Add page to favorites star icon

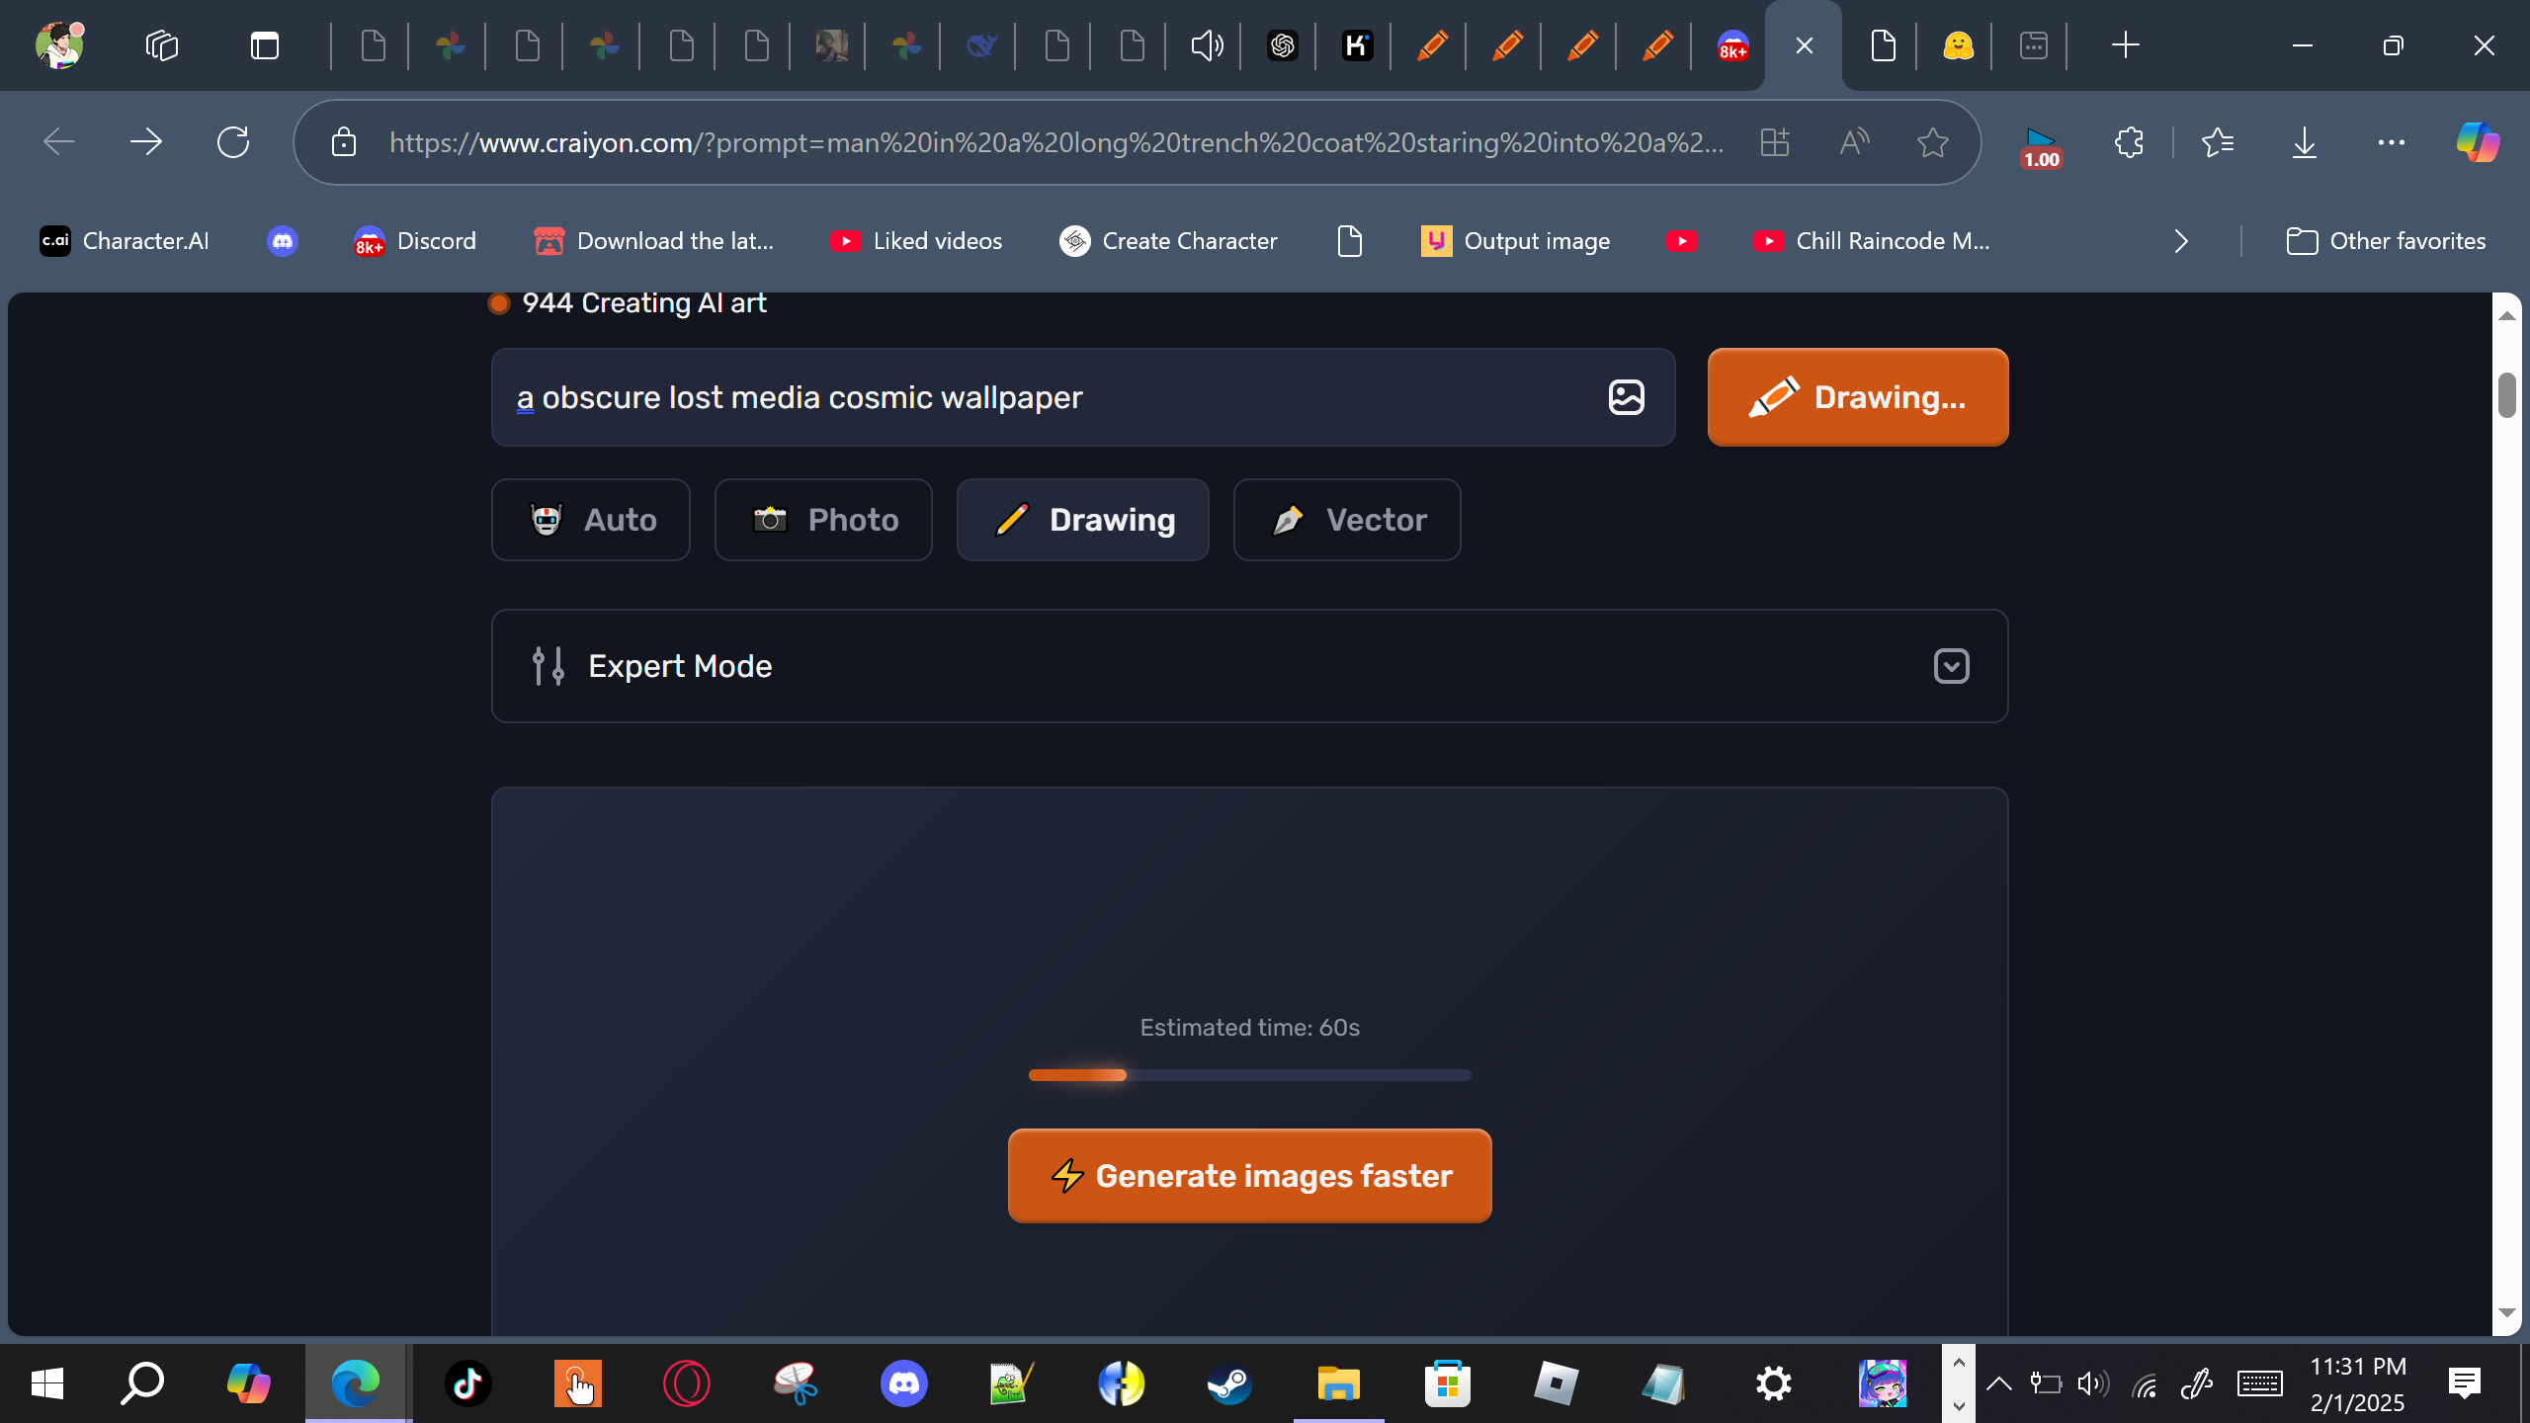pyautogui.click(x=1932, y=142)
